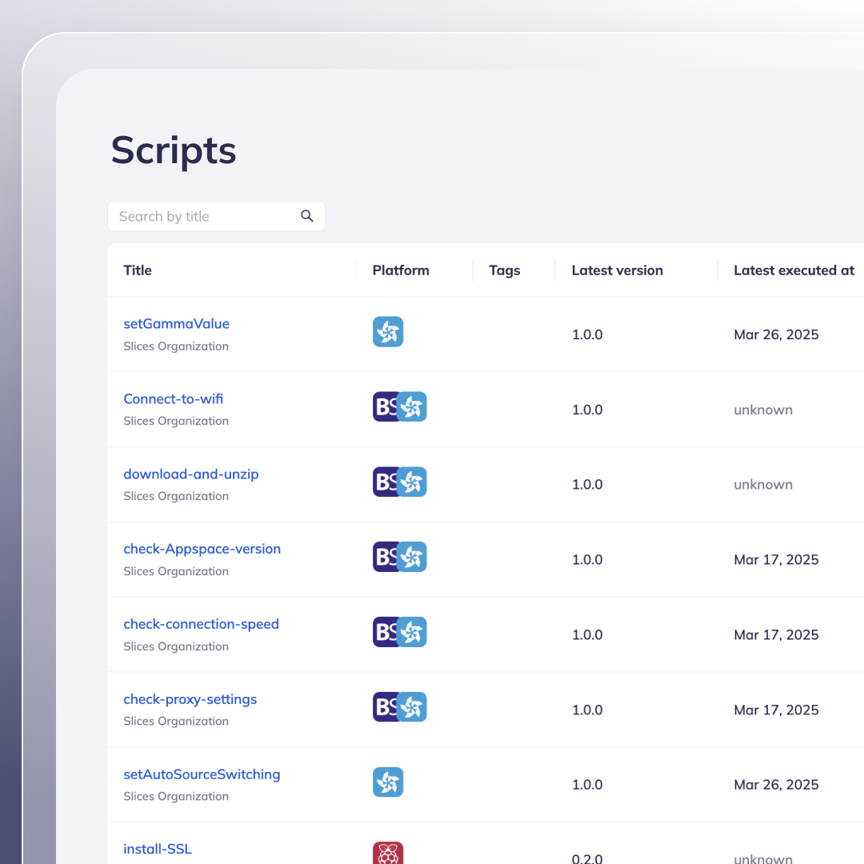Click the pinwheel platform icon for download-and-unzip
Screen dimensions: 864x864
click(x=413, y=482)
